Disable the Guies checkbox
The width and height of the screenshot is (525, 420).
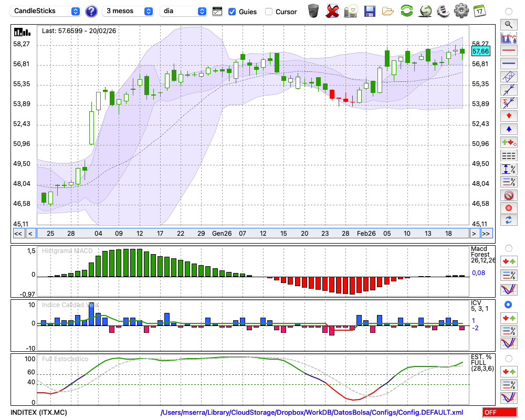(x=232, y=12)
